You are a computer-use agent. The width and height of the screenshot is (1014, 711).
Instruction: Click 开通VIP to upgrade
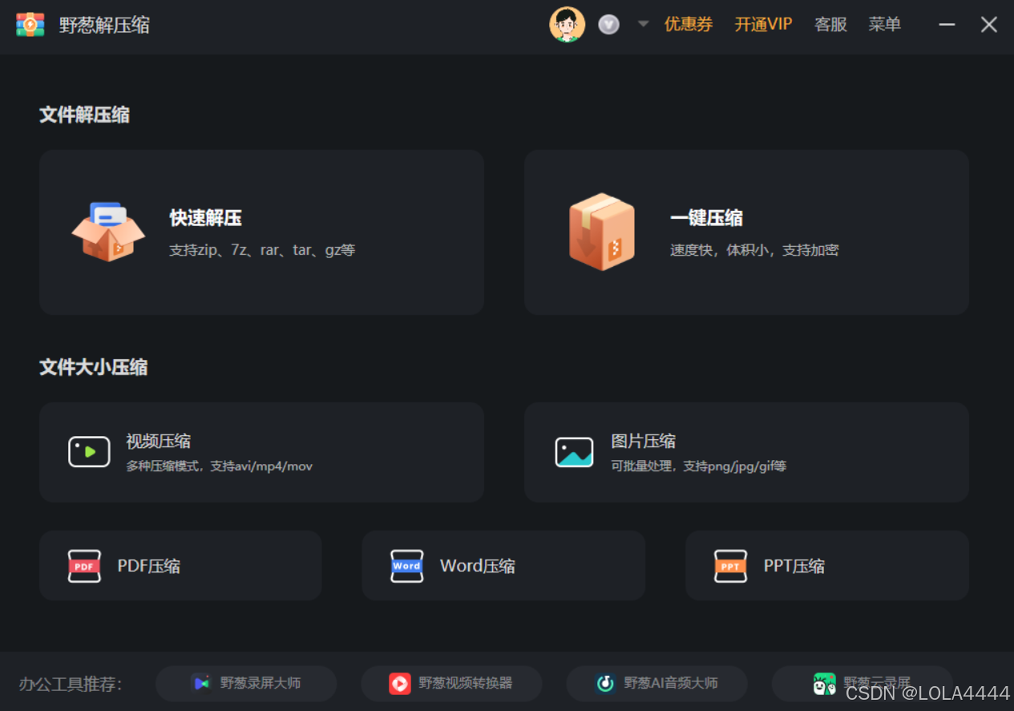click(x=763, y=25)
